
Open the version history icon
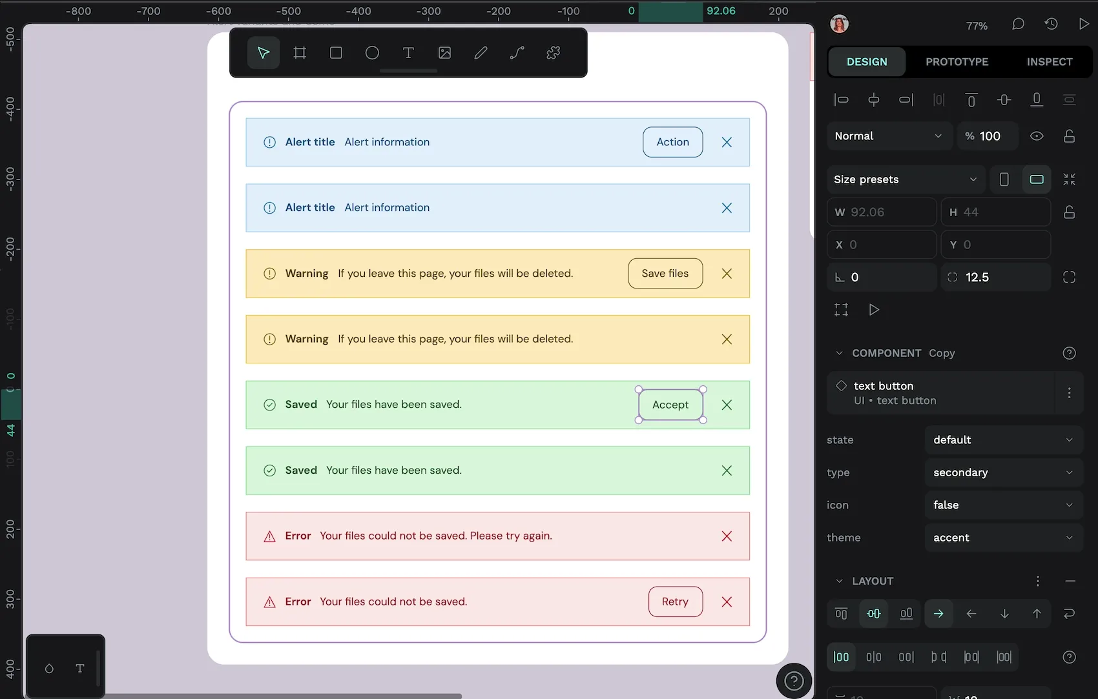pos(1051,25)
